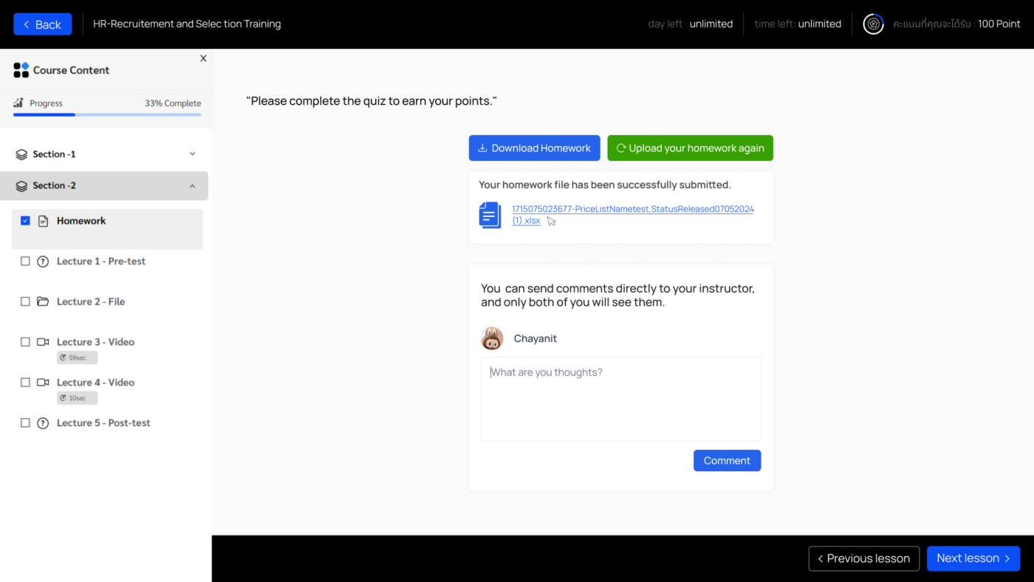Check the Lecture 1 - Pre-test checkbox
Image resolution: width=1034 pixels, height=582 pixels.
25,261
